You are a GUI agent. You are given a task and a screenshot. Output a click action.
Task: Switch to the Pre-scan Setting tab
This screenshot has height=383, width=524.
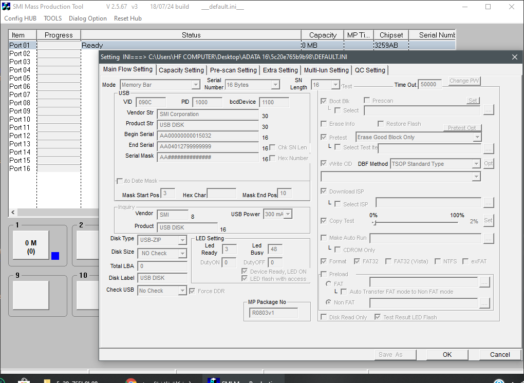click(233, 70)
